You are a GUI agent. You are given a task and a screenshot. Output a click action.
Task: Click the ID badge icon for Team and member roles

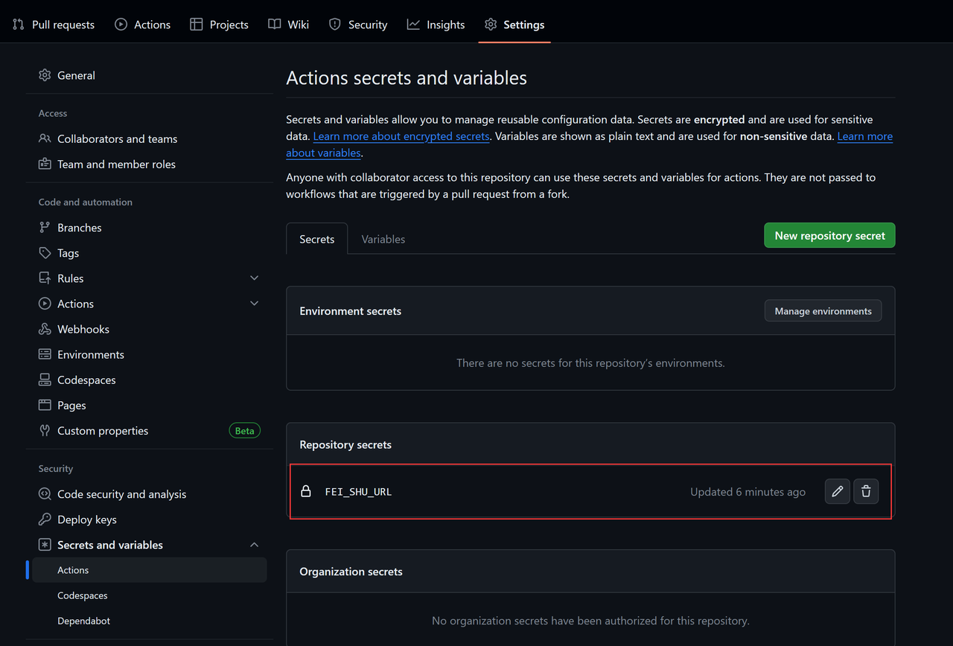45,164
